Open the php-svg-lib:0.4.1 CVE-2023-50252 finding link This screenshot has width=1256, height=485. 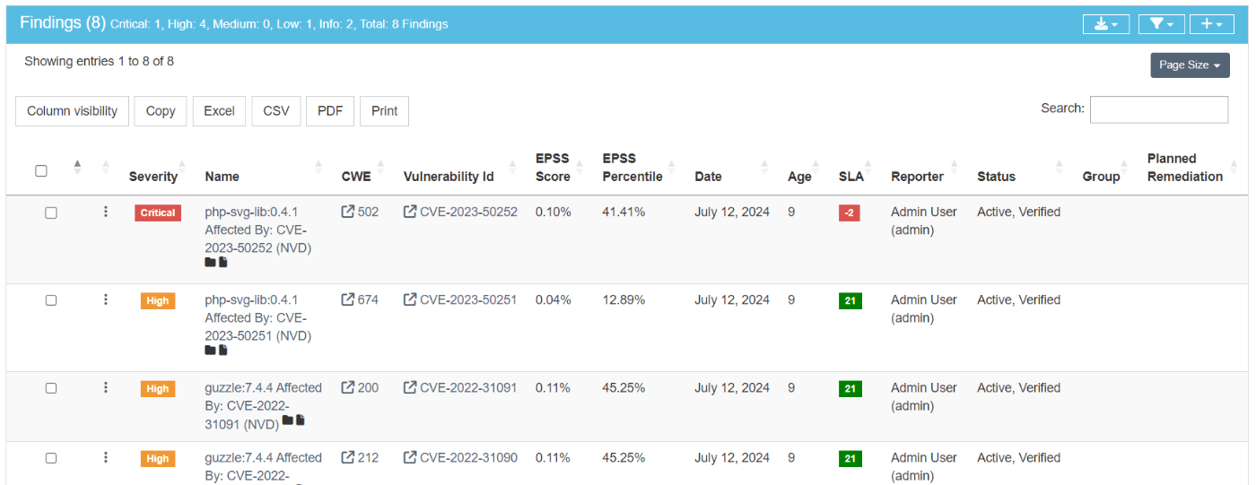(251, 212)
